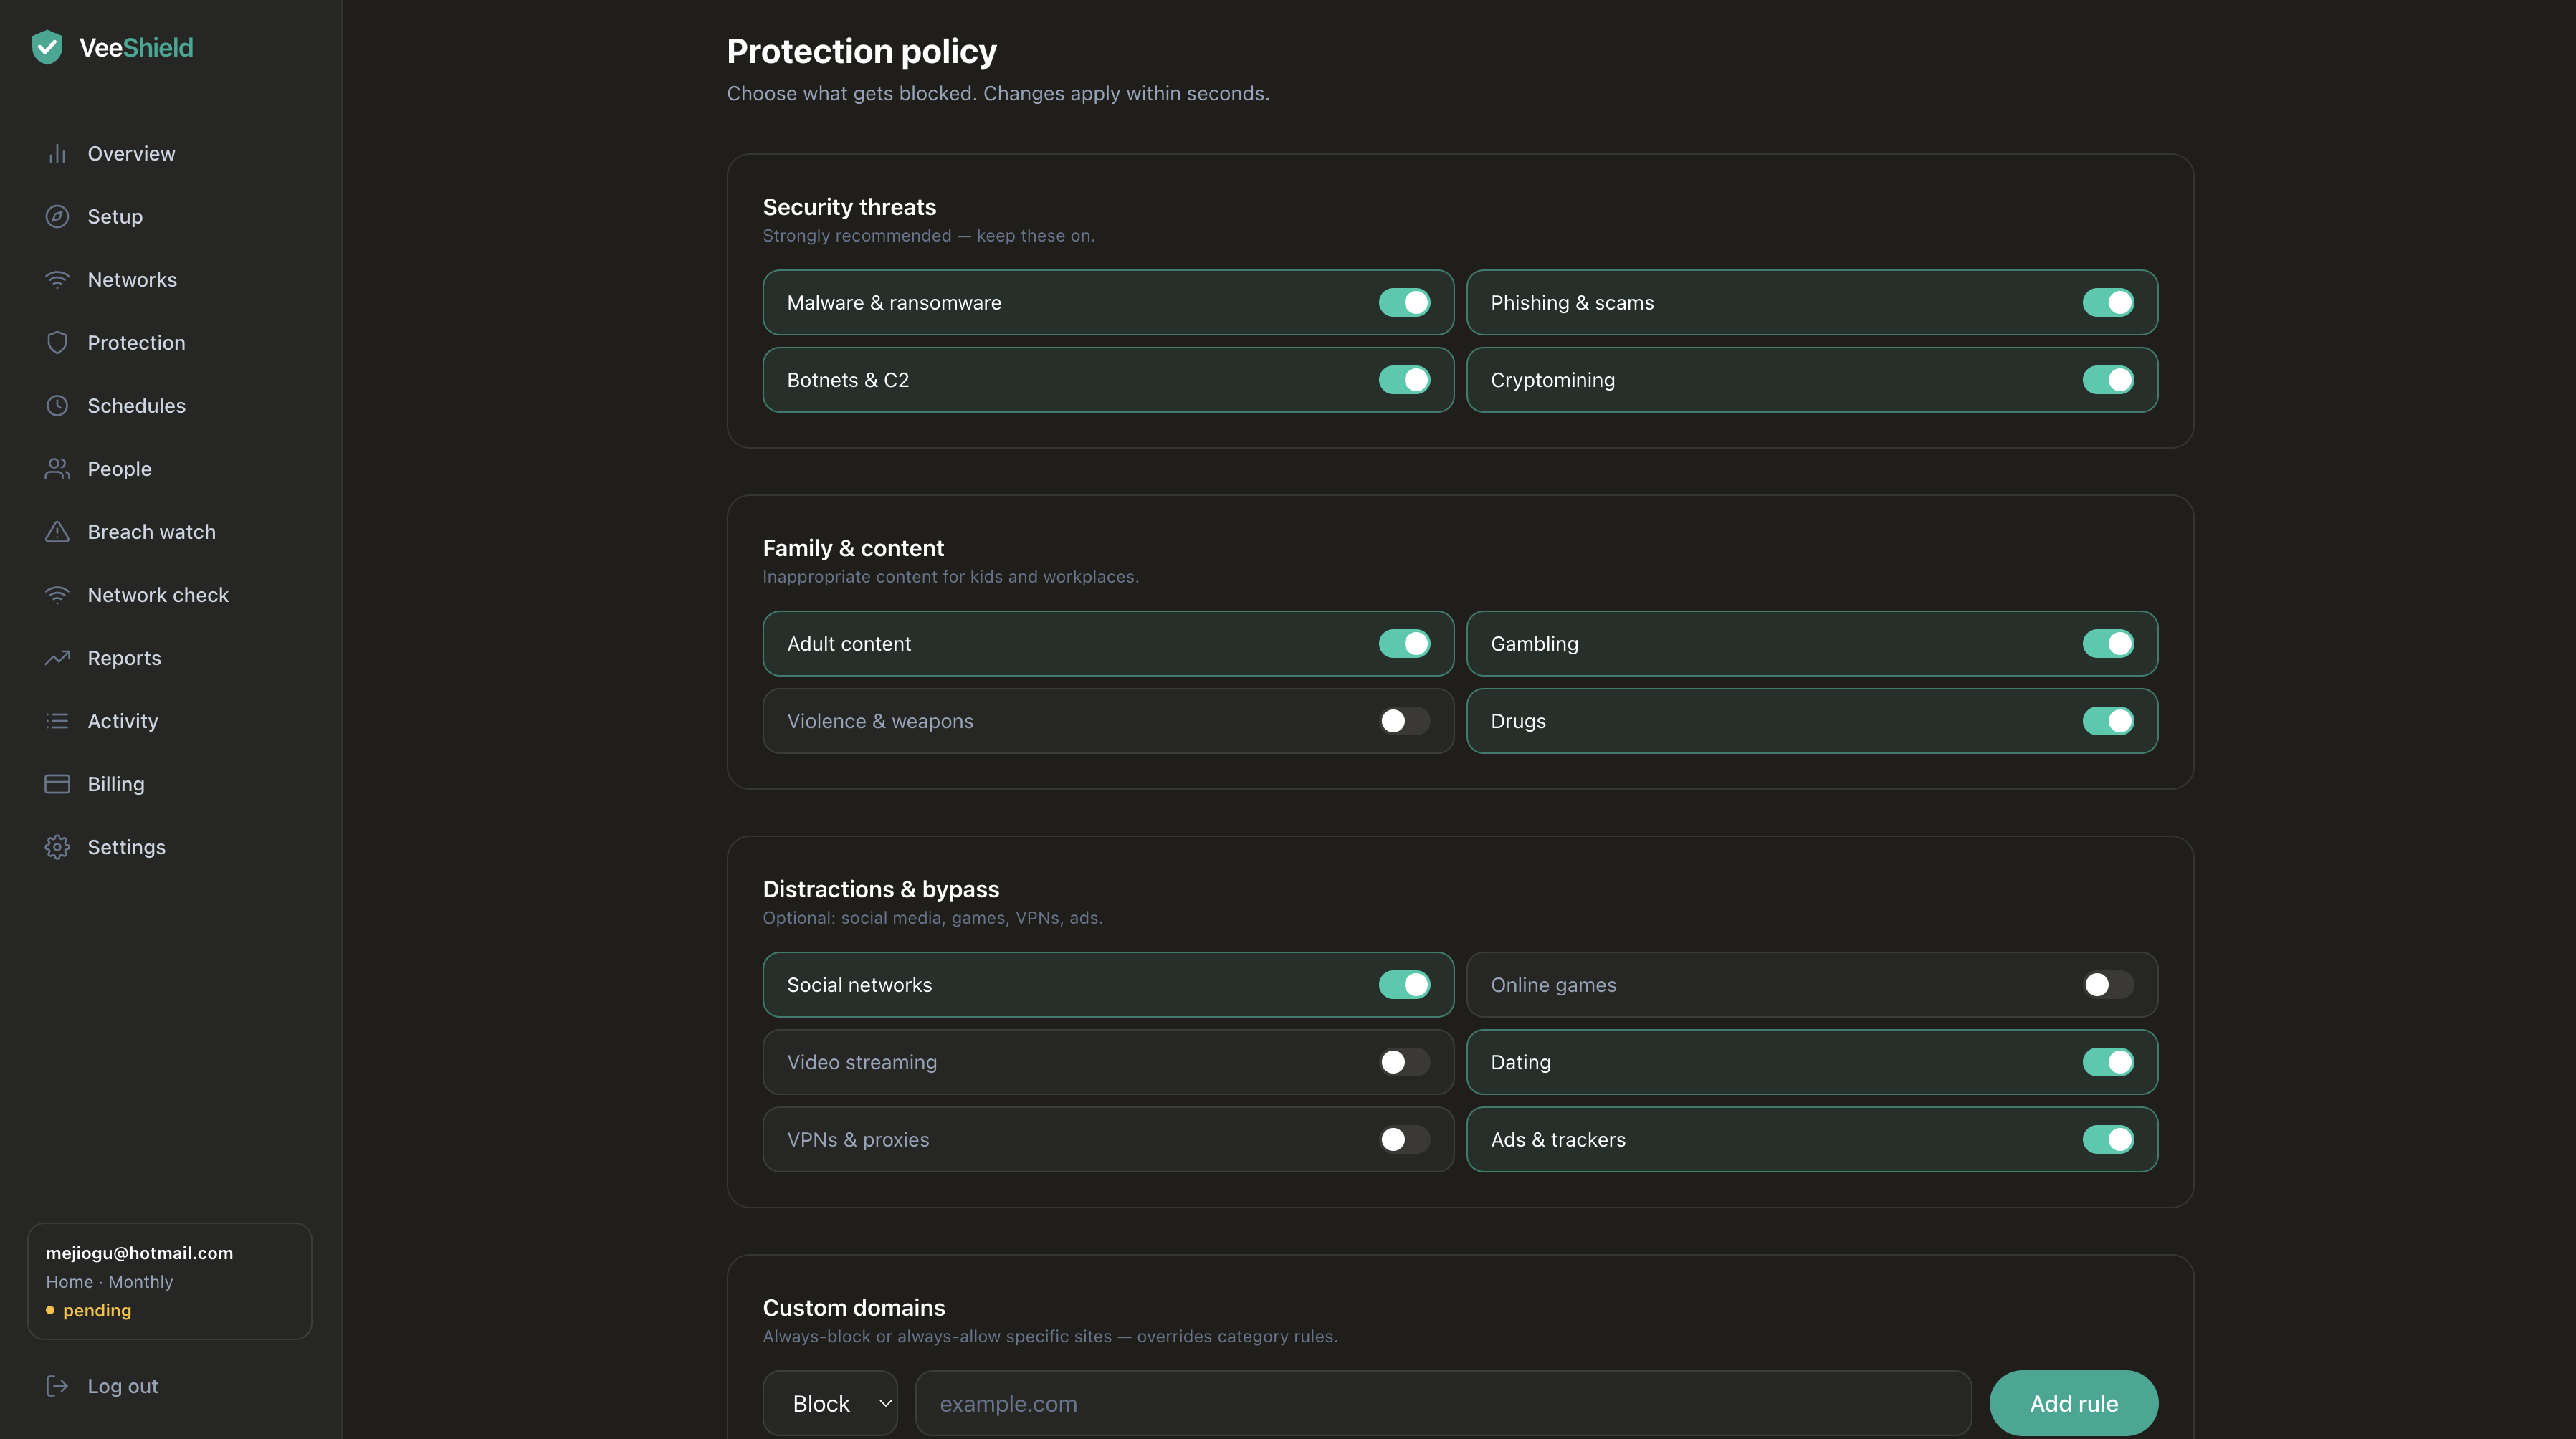
Task: Click the Networks wifi icon
Action: (x=57, y=279)
